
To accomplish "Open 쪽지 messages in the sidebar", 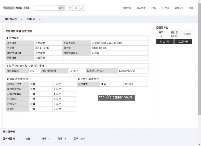I will coord(161,34).
